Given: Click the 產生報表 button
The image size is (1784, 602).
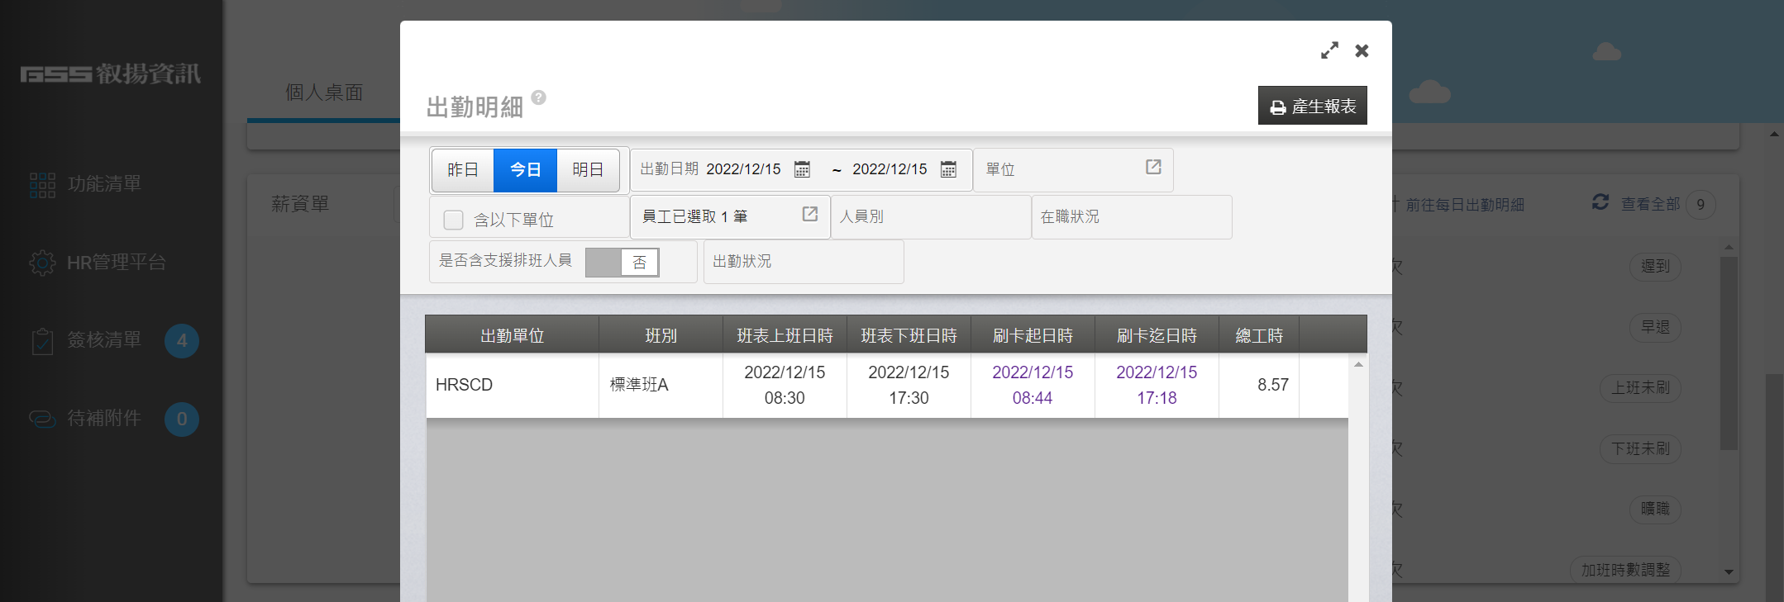Looking at the screenshot, I should [1312, 107].
